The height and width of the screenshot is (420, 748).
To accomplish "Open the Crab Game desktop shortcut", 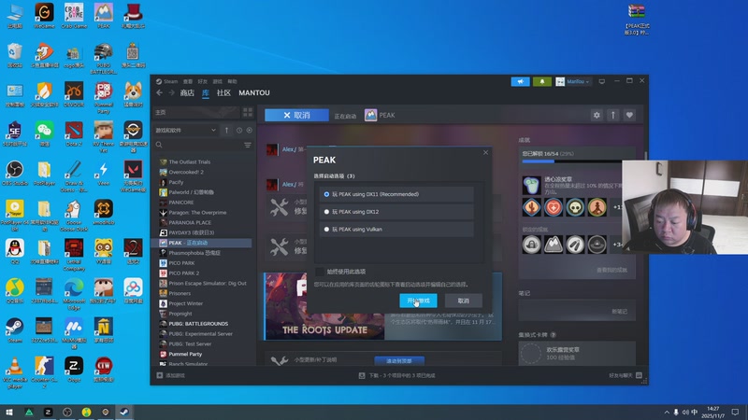I will [x=74, y=15].
